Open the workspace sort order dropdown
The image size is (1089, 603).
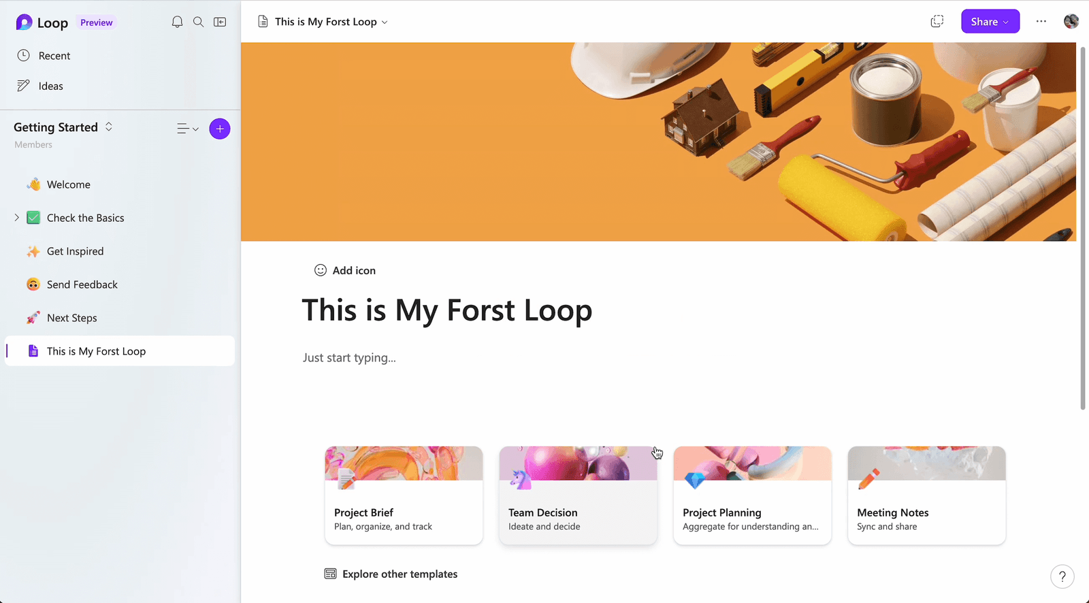click(x=187, y=129)
